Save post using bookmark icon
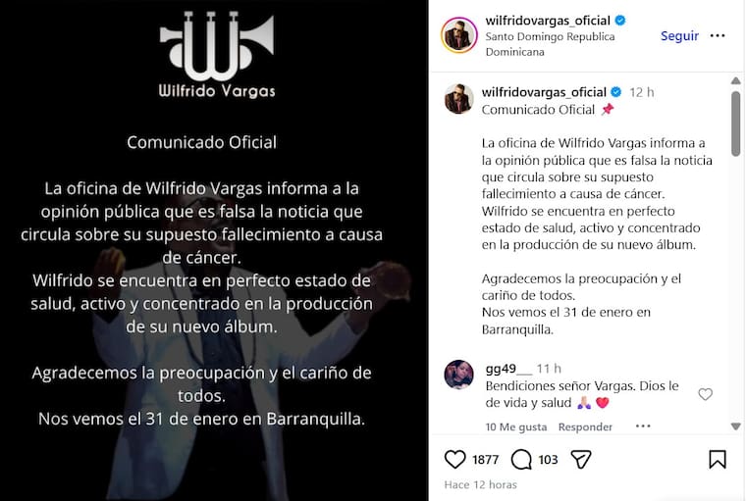Viewport: 746px width, 501px height. (x=717, y=459)
